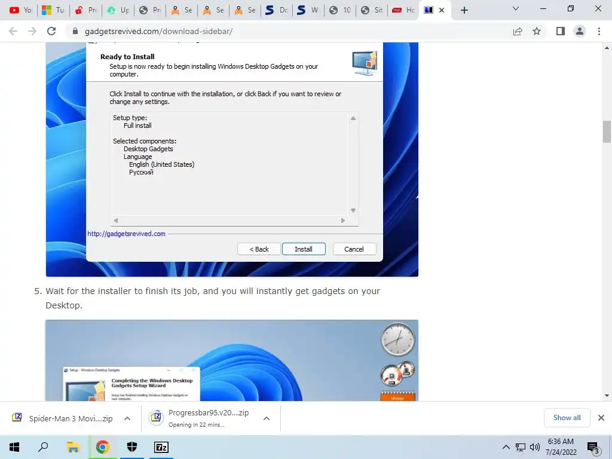Viewport: 612px width, 459px height.
Task: Open Progressbar95 zip download item
Action: click(199, 418)
